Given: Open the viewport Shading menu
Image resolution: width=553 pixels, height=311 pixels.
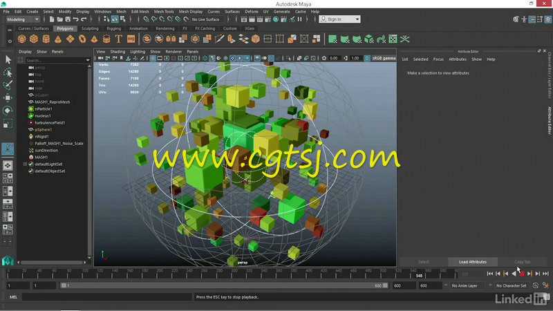Looking at the screenshot, I should point(118,51).
